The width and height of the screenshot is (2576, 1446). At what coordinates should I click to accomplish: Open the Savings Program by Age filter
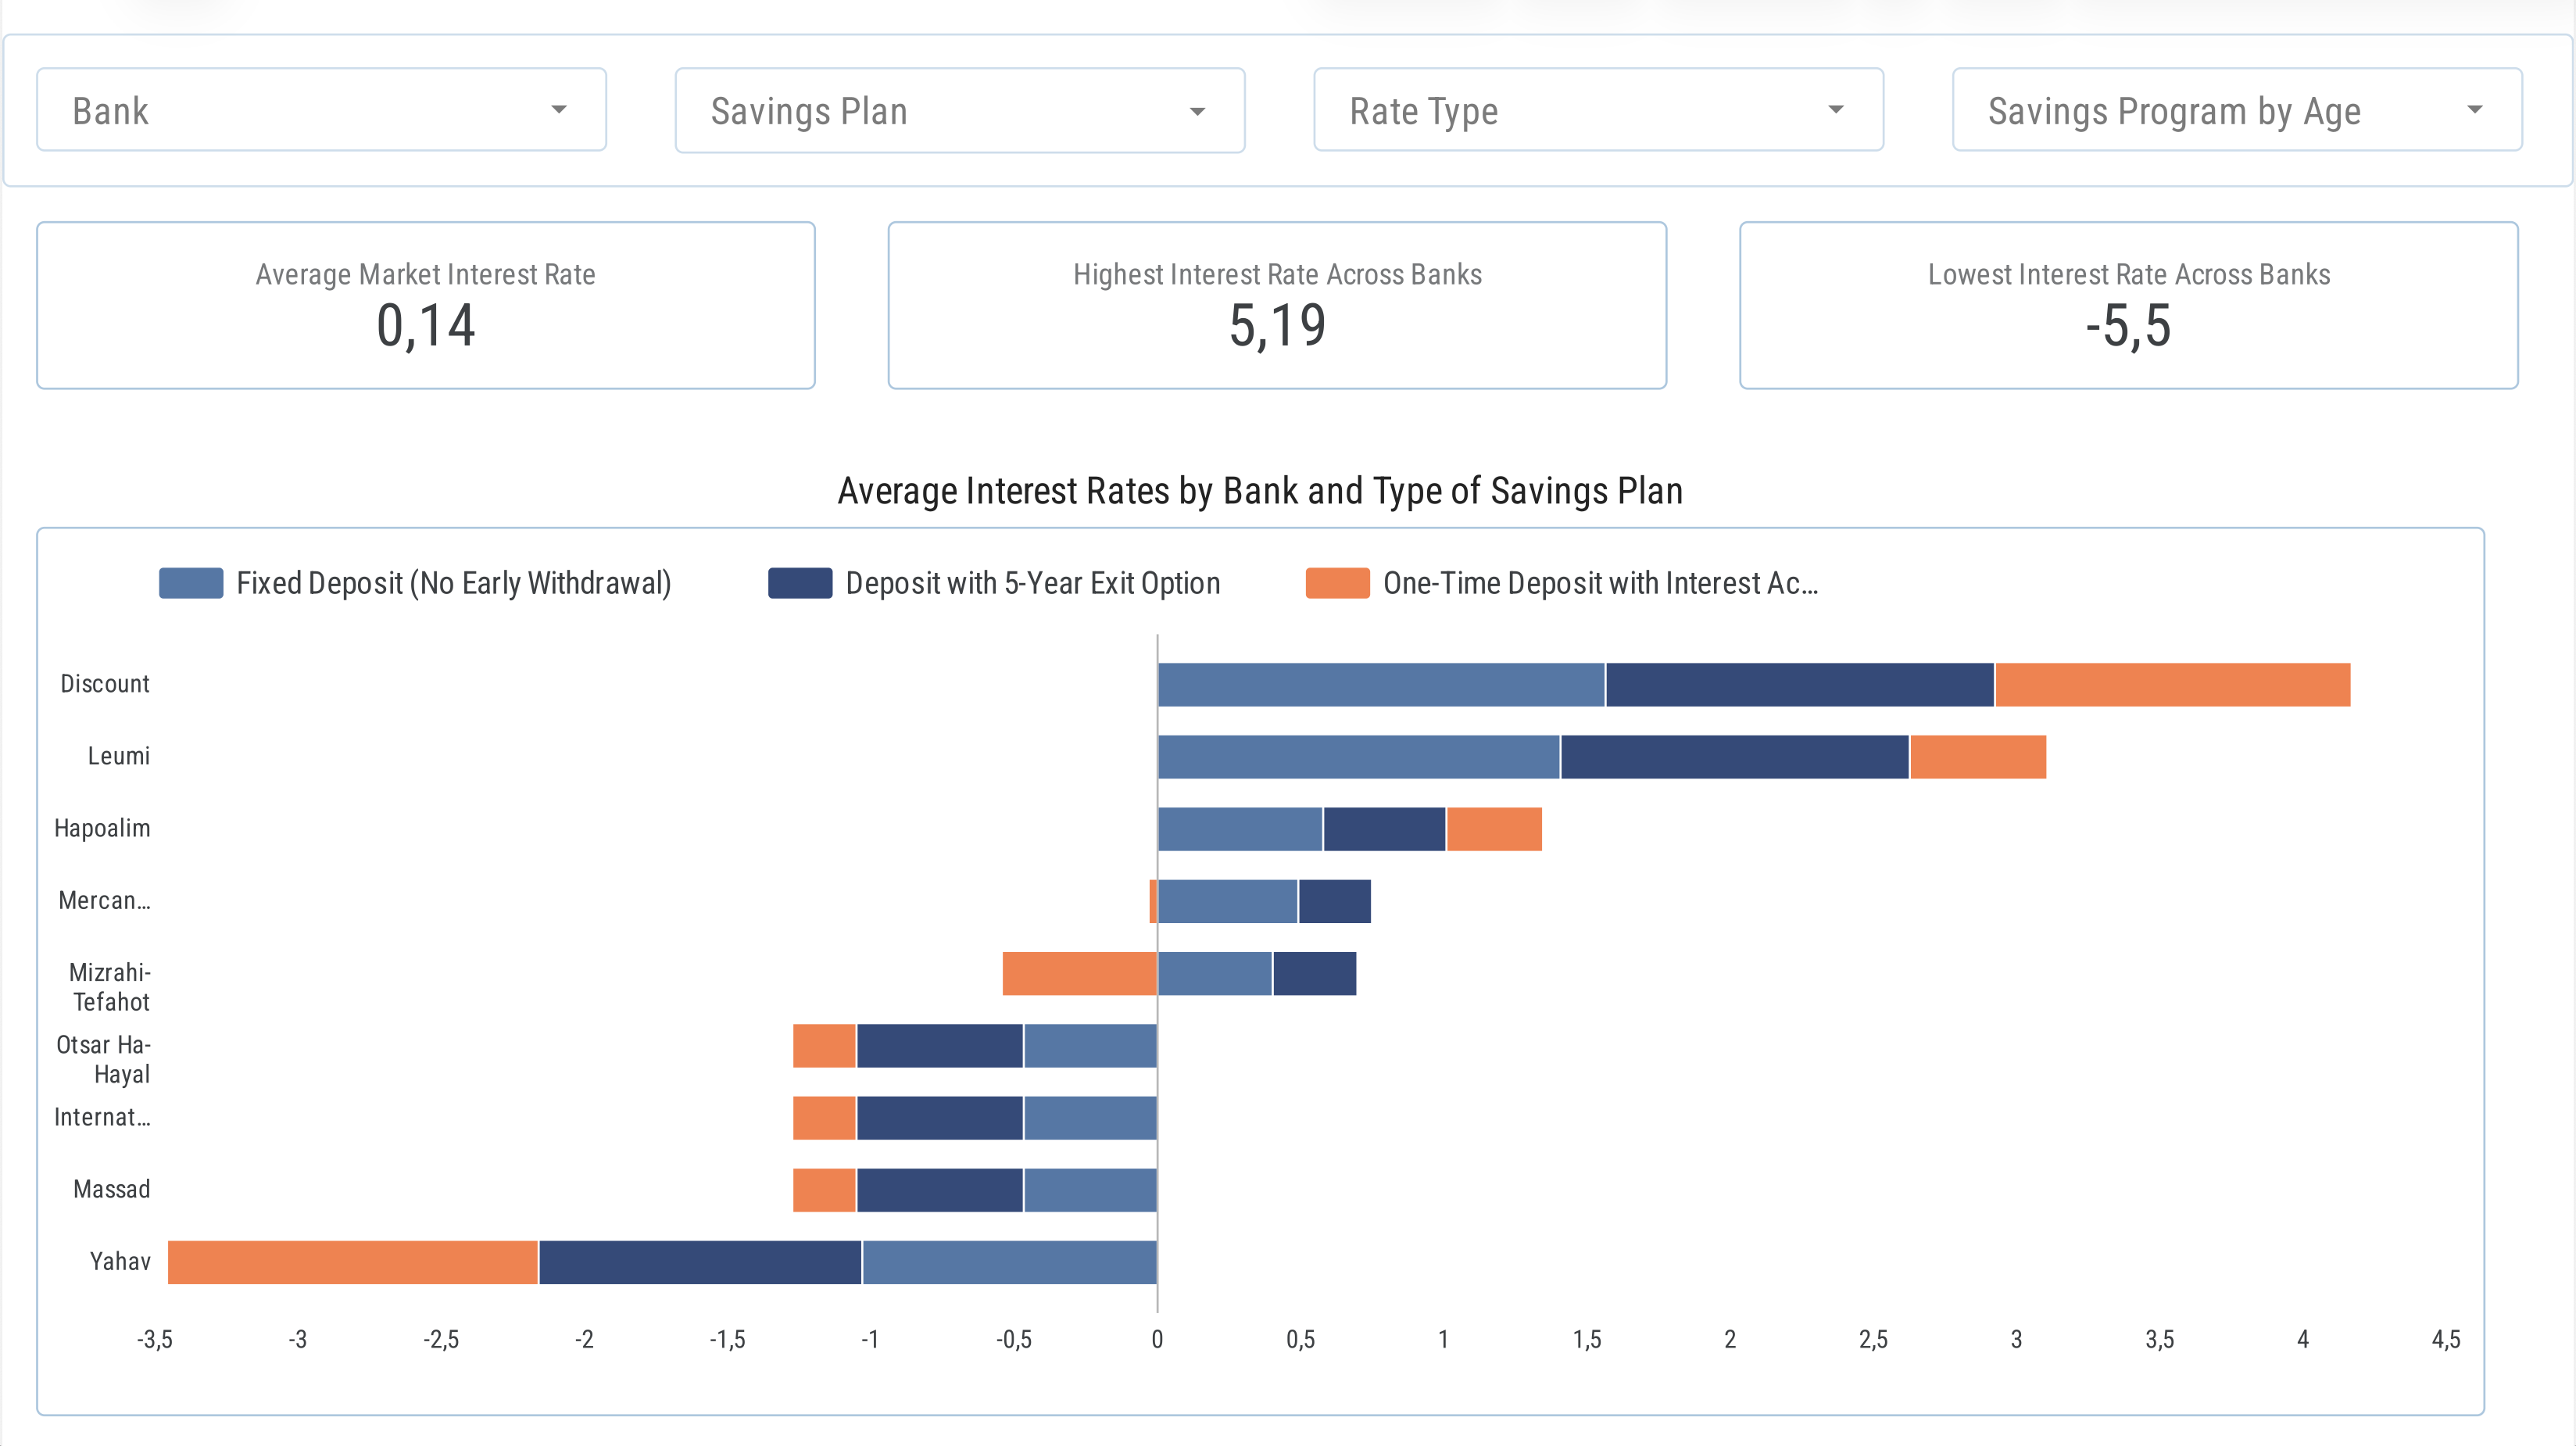coord(2236,110)
